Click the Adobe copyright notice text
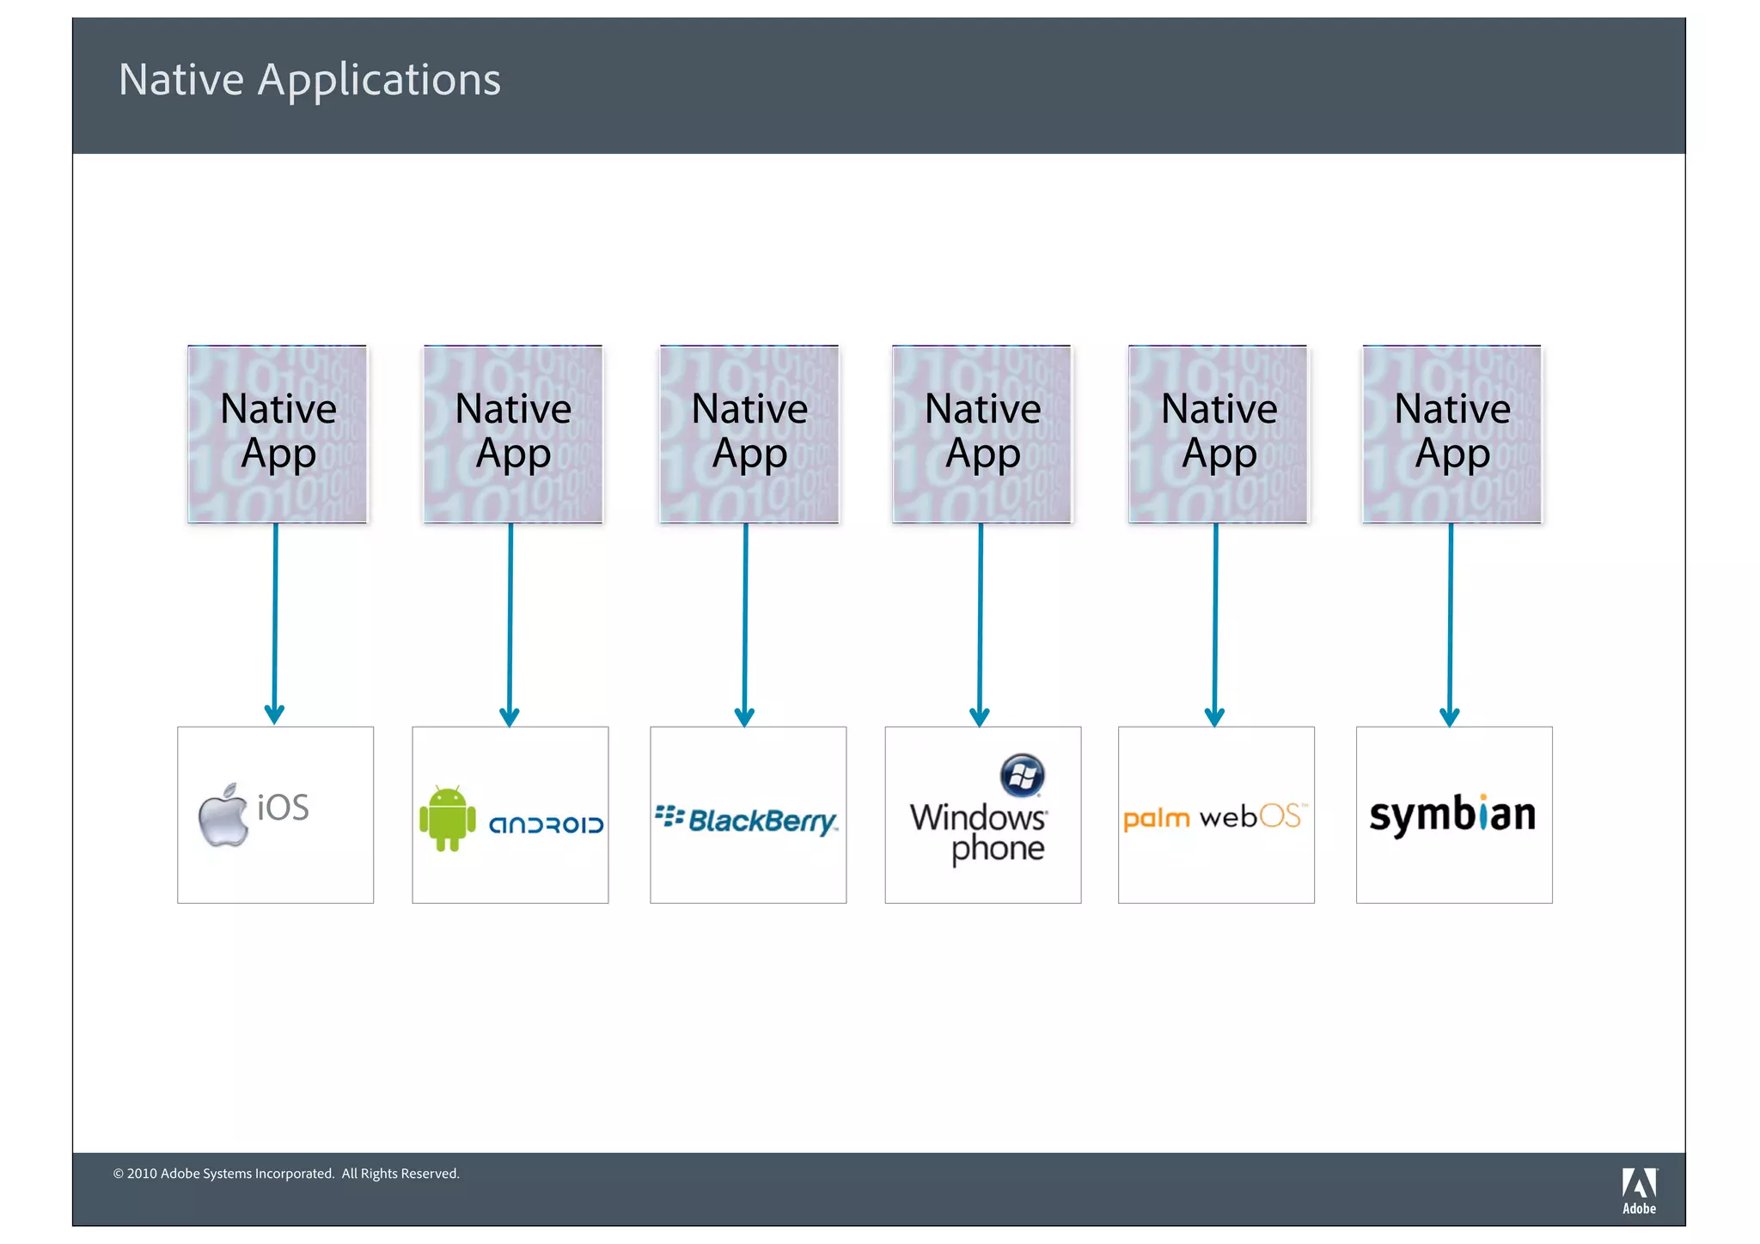This screenshot has width=1760, height=1244. [x=286, y=1174]
